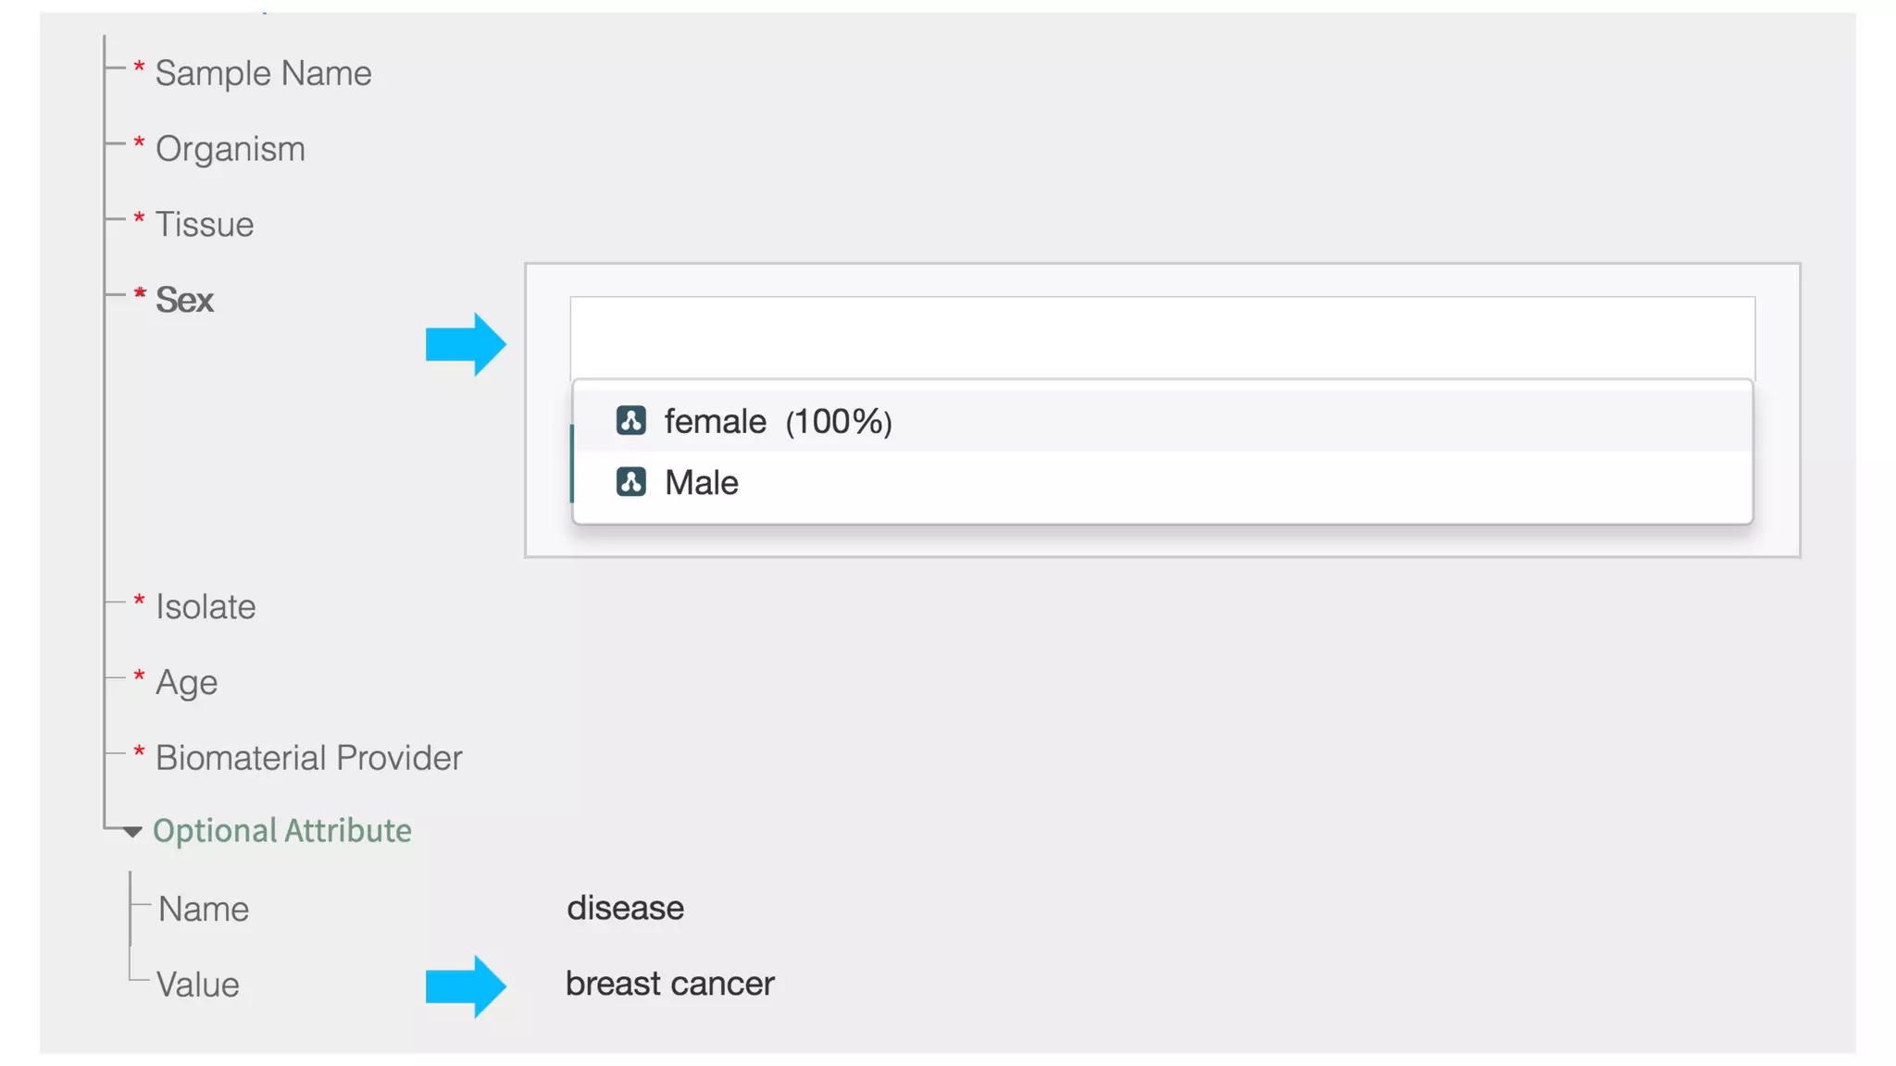Select the Name row under Optional Attribute

(x=204, y=909)
